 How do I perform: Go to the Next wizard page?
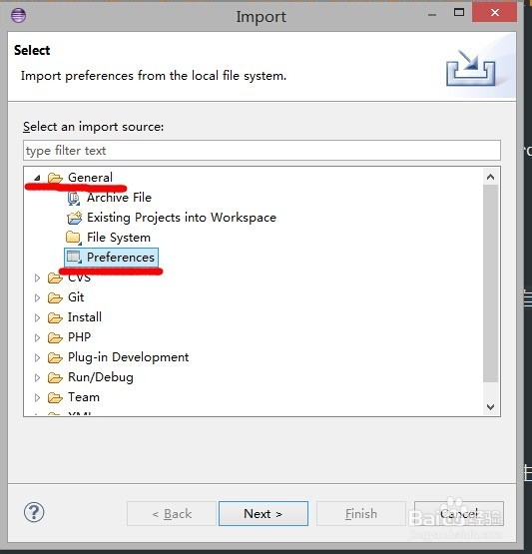(x=264, y=513)
